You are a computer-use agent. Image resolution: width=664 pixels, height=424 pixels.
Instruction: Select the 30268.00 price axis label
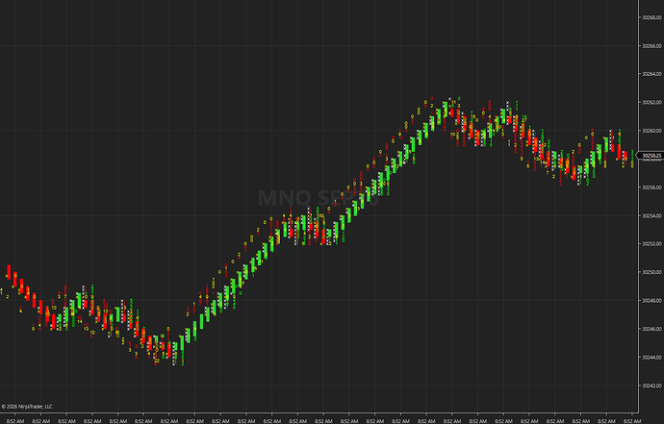[x=651, y=17]
